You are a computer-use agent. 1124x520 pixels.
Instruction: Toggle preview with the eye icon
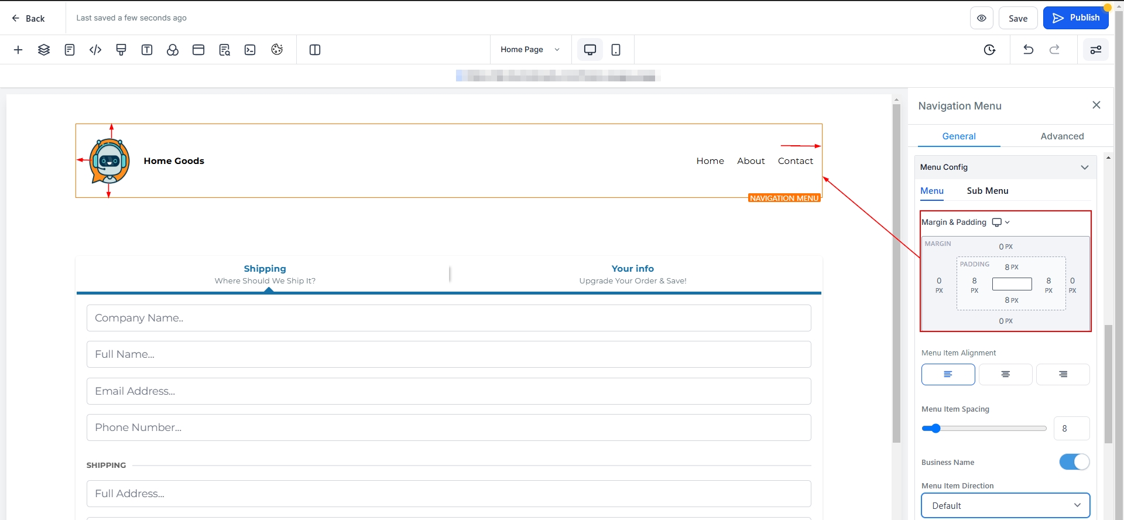[x=982, y=18]
